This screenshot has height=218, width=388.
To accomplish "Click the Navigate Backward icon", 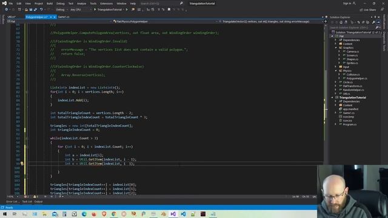I will [x=6, y=10].
